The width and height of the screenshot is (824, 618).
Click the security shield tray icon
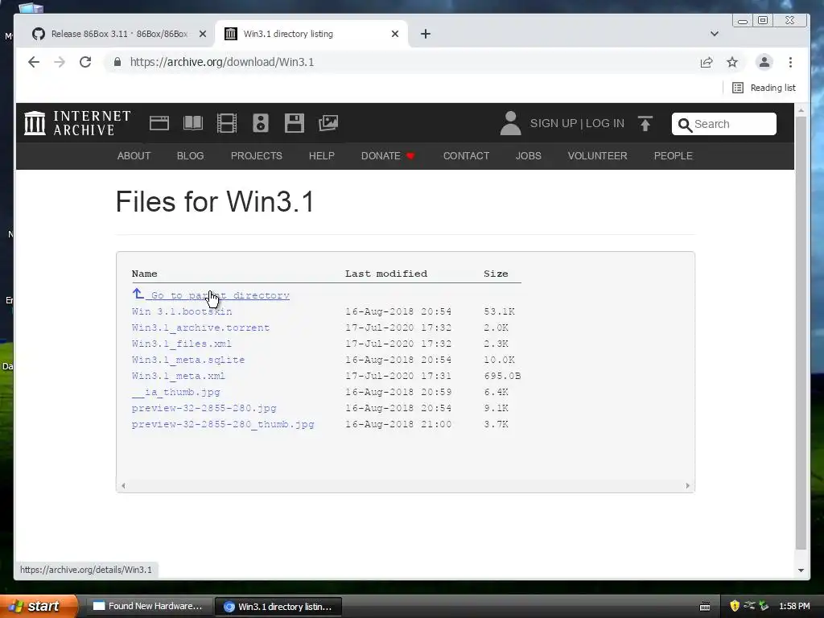tap(735, 606)
